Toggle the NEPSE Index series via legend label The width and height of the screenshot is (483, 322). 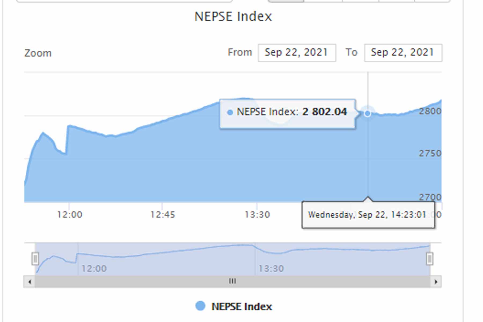(241, 306)
